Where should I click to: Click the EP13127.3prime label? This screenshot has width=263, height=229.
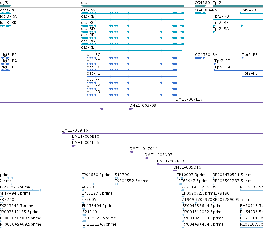pos(97,193)
